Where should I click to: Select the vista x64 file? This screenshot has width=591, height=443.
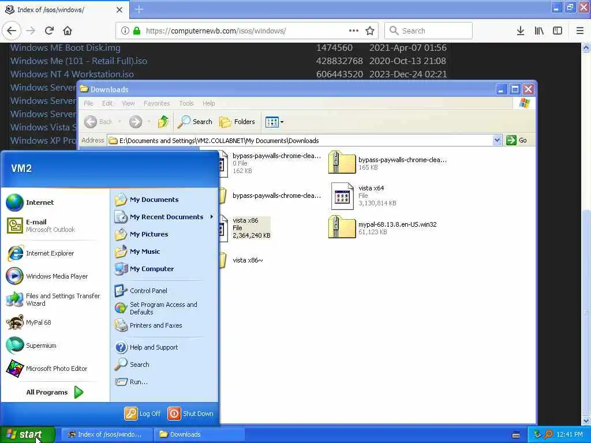(x=364, y=196)
